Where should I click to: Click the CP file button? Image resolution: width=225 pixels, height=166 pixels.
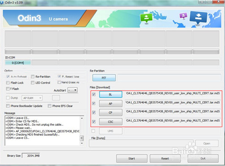(110, 113)
